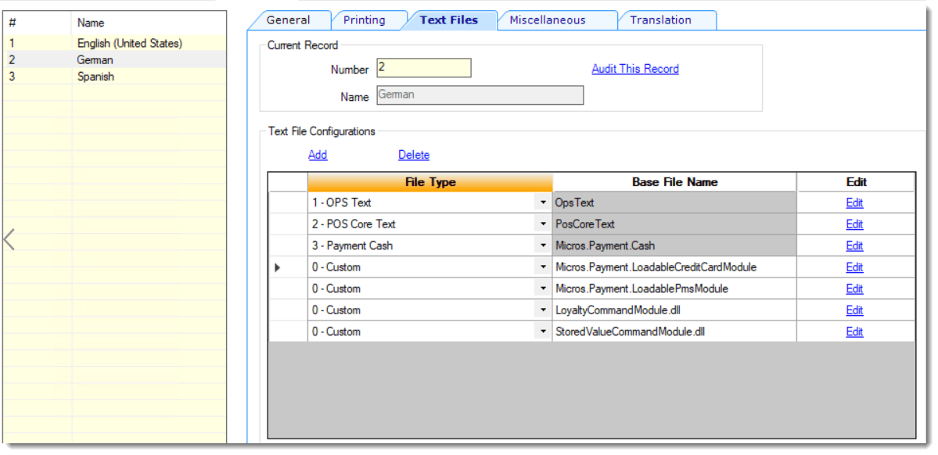The width and height of the screenshot is (938, 455).
Task: Select English (United States) in language list
Action: (115, 44)
